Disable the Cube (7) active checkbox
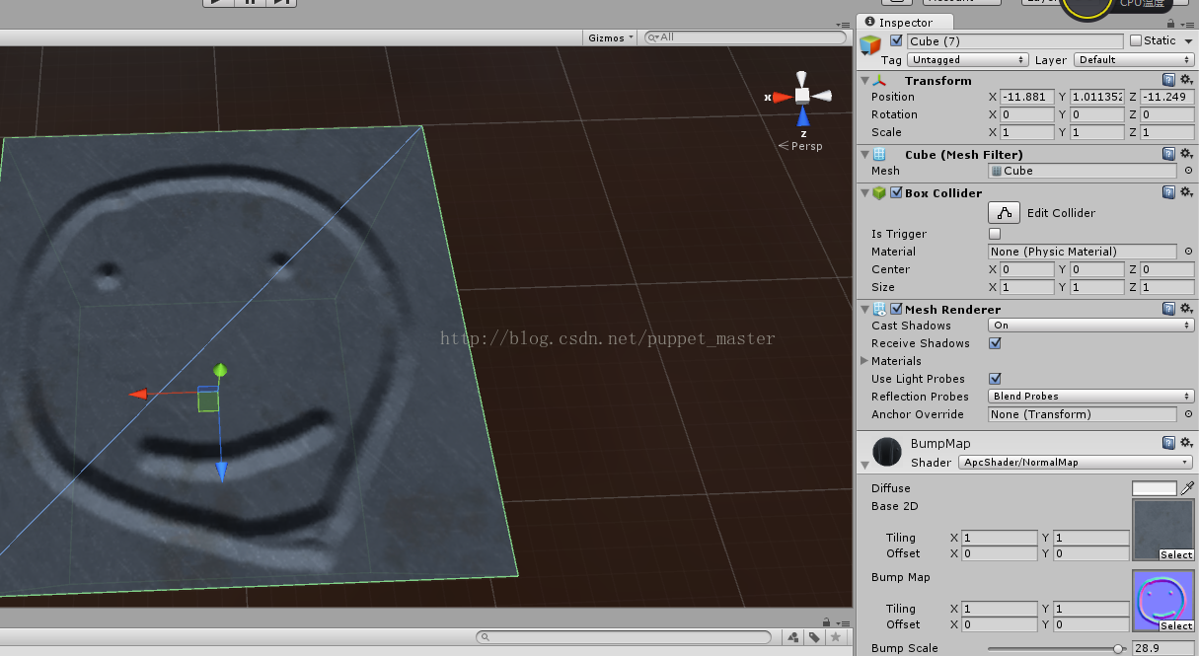 (896, 40)
